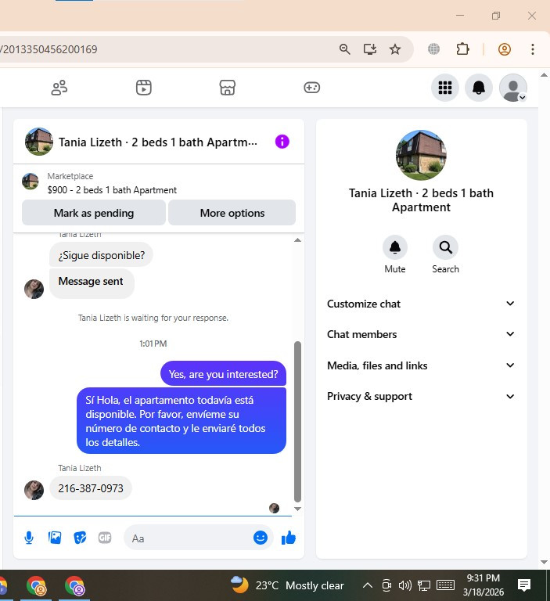Click Mark as pending button

tap(94, 213)
